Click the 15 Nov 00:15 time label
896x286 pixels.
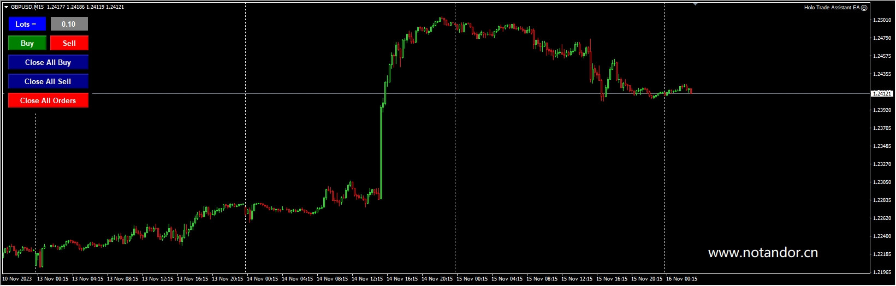(x=472, y=279)
